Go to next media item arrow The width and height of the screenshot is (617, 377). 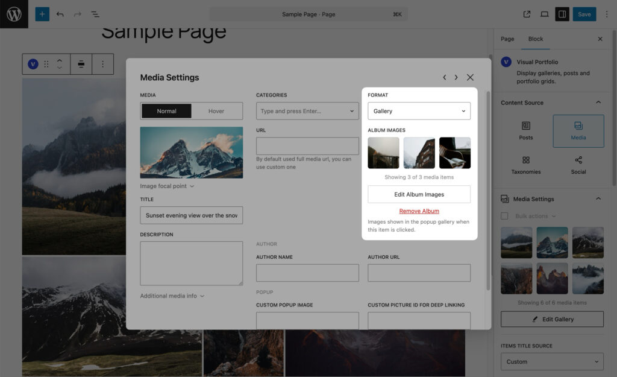(456, 77)
